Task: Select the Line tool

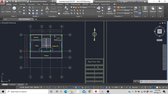Action: [3, 9]
